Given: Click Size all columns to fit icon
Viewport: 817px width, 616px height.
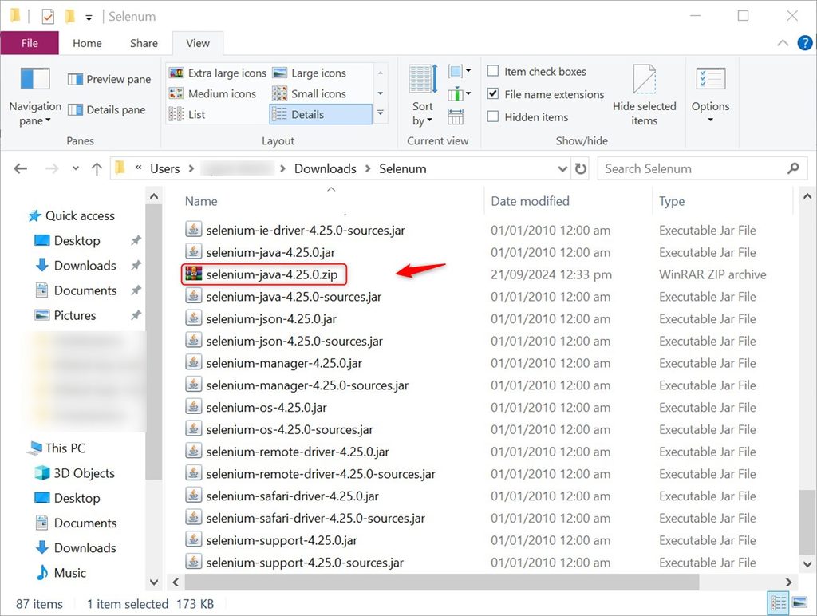Looking at the screenshot, I should coord(456,117).
